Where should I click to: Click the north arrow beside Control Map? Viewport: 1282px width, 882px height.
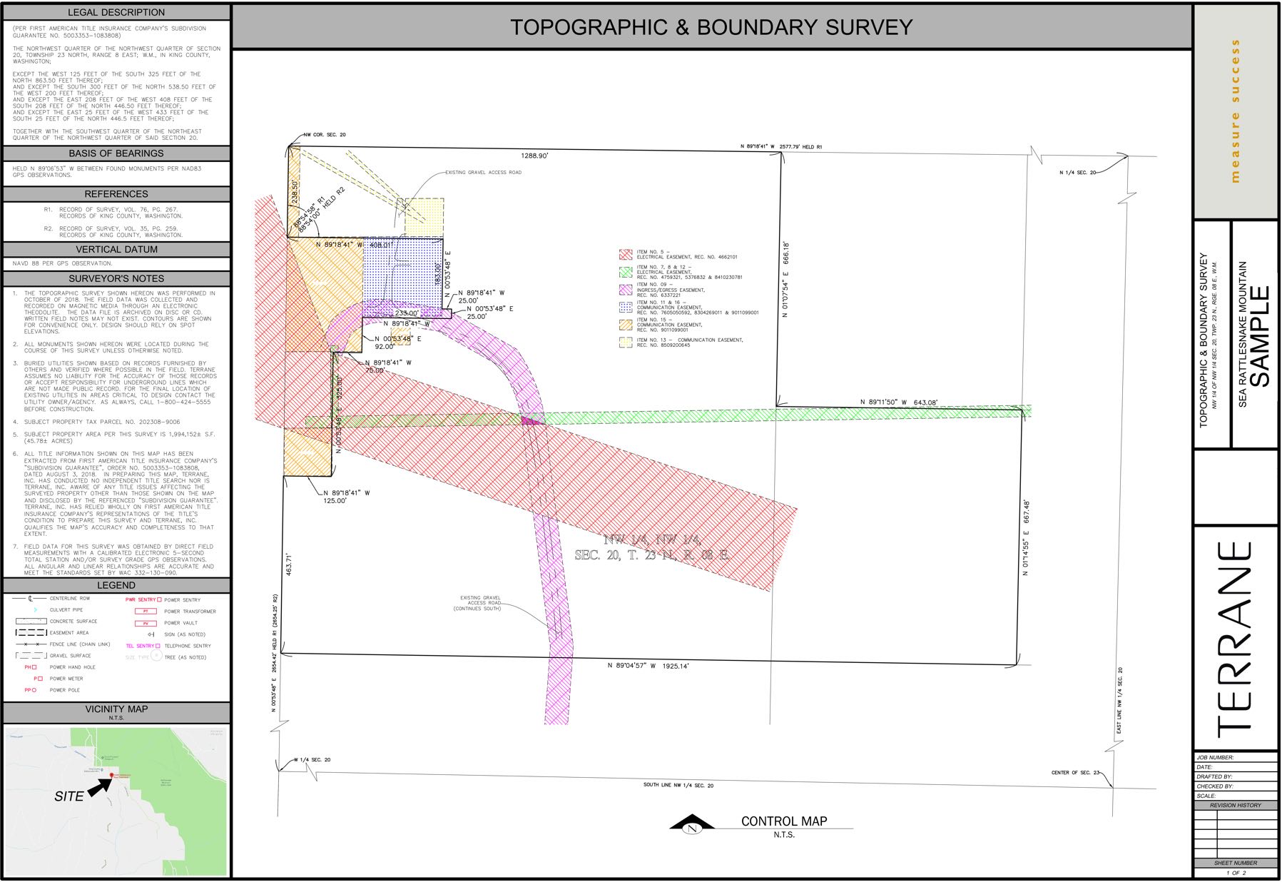pos(691,824)
